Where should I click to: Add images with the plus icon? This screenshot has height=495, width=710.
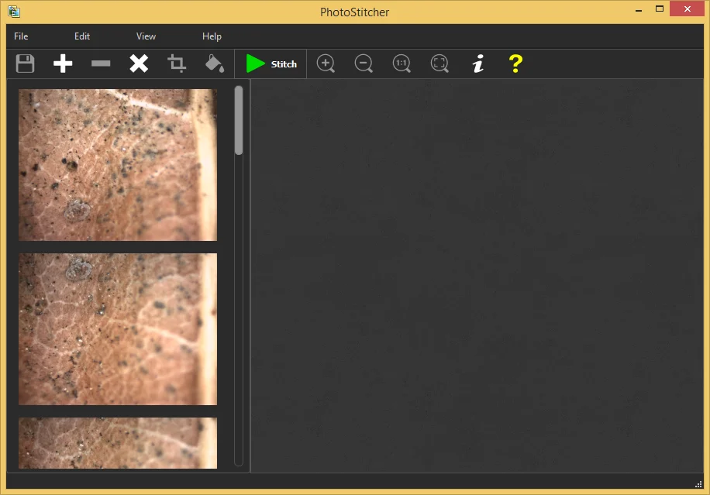tap(63, 64)
